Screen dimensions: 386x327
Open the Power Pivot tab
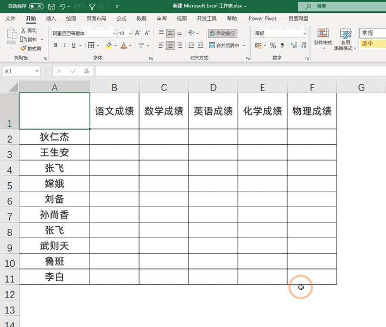[x=262, y=18]
